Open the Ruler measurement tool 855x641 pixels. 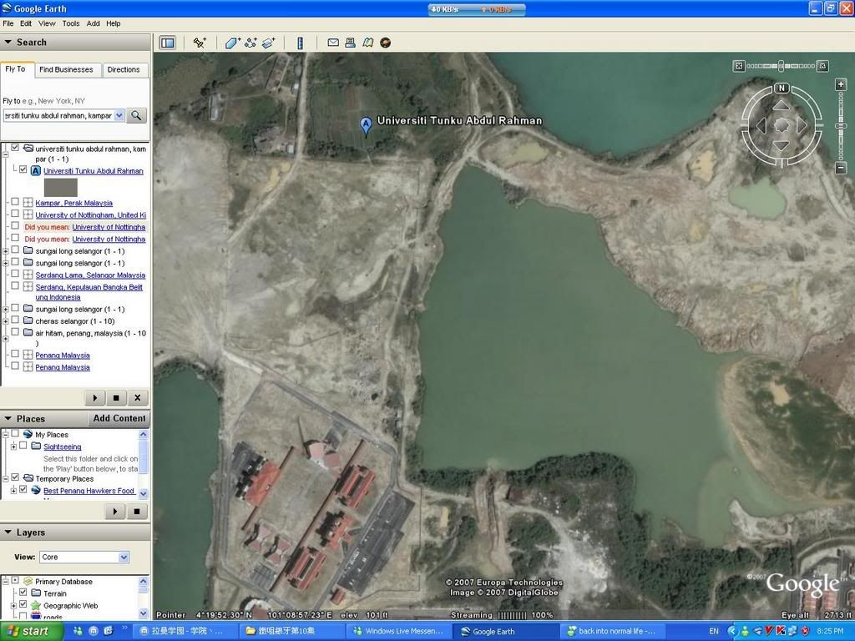click(301, 43)
